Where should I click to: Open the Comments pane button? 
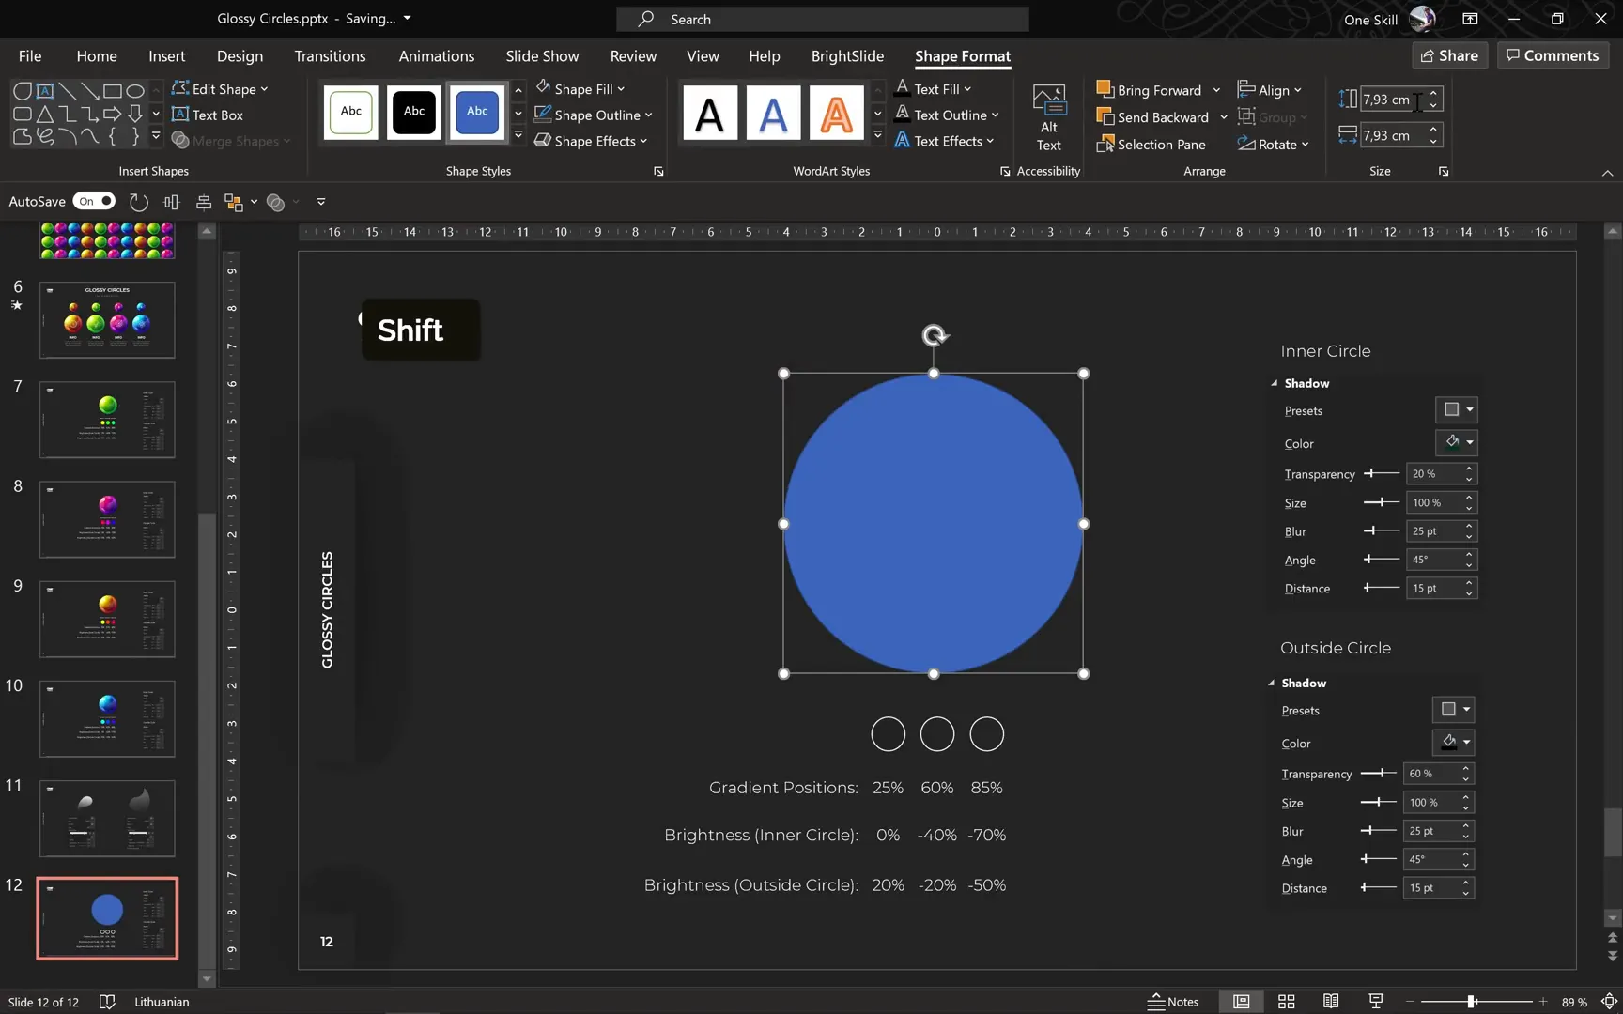1552,55
